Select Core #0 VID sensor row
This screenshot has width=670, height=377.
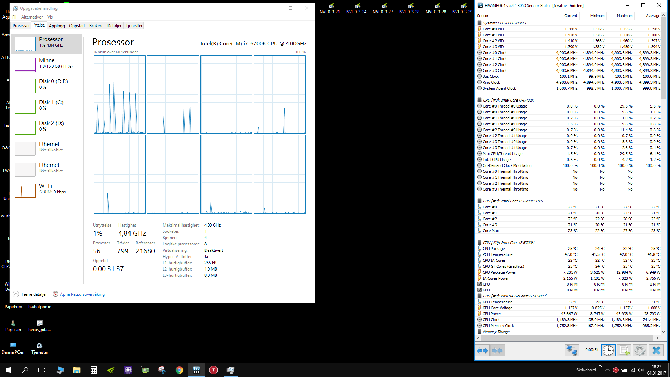(569, 29)
